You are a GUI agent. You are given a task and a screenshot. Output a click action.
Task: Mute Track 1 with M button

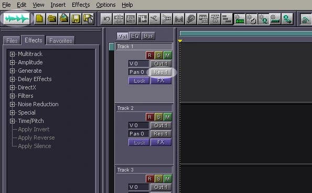click(168, 55)
